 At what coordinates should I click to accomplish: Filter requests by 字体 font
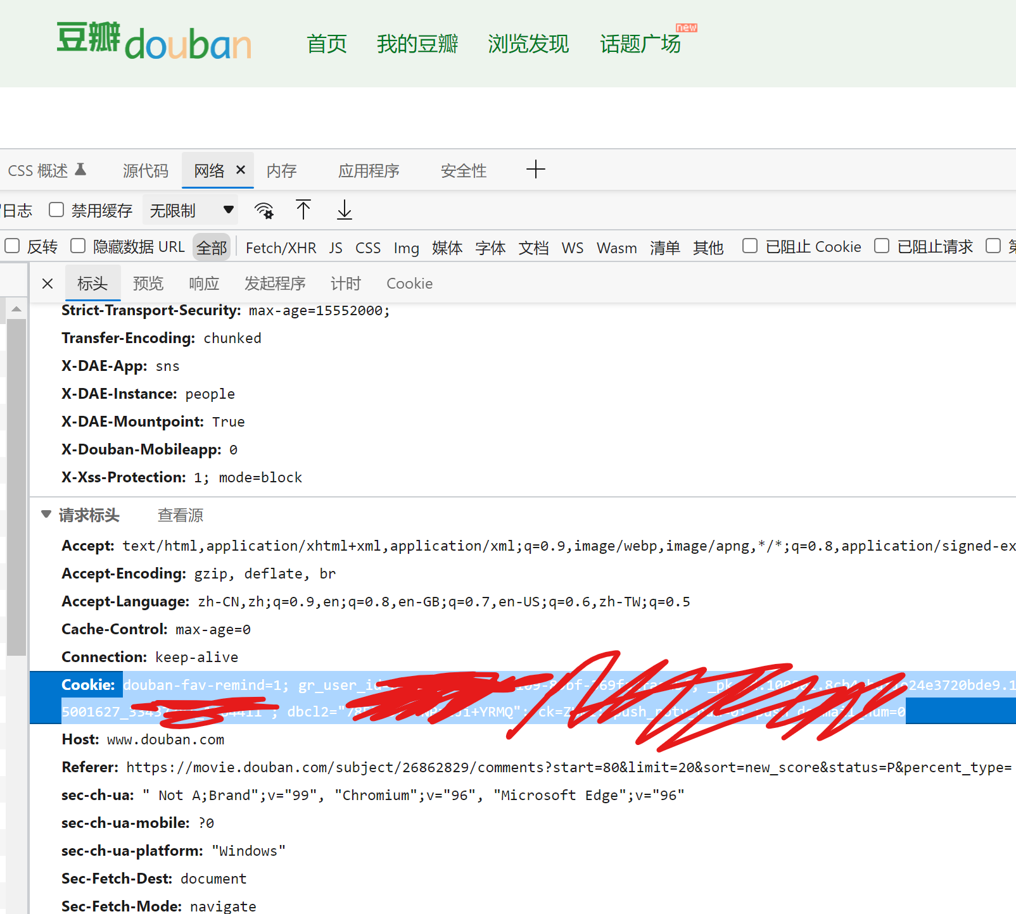coord(491,247)
